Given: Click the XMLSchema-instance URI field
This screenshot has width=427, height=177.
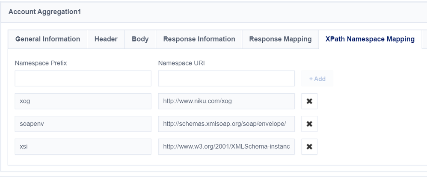Looking at the screenshot, I should [226, 147].
